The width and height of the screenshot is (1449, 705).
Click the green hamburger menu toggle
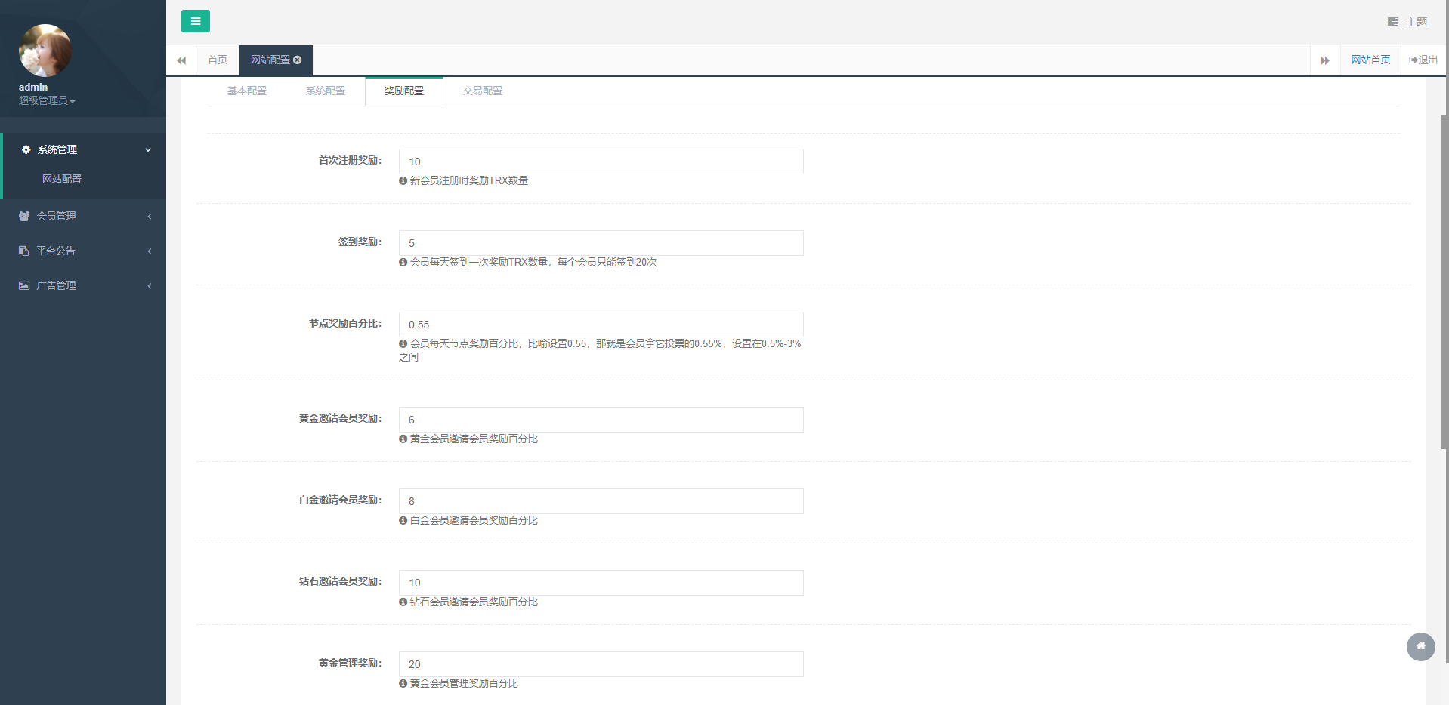click(x=195, y=21)
